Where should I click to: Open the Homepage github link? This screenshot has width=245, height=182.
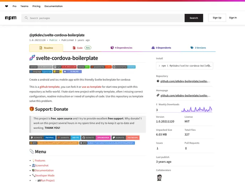coord(185,96)
